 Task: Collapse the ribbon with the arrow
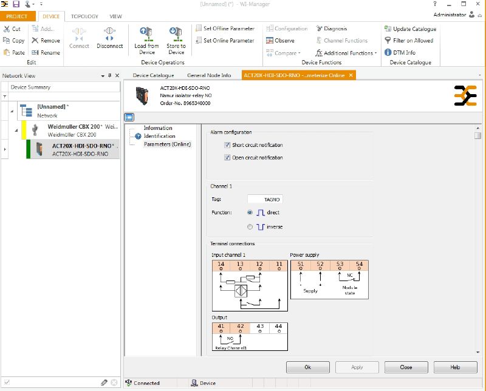coord(480,15)
